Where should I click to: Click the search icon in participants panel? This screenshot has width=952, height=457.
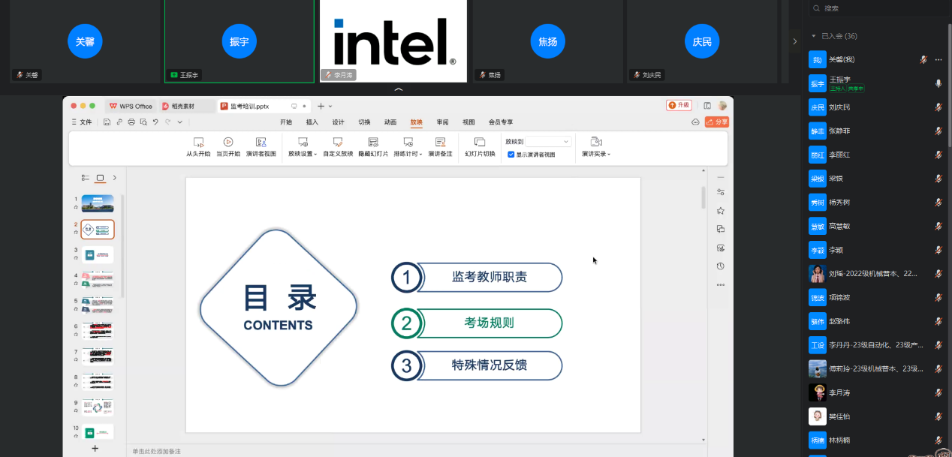817,8
